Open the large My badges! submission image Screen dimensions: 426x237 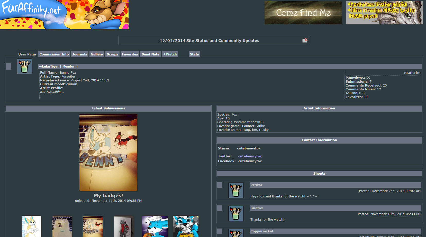(108, 152)
